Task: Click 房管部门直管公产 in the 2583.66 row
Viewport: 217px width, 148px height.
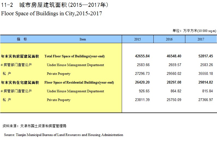Action: [18, 65]
